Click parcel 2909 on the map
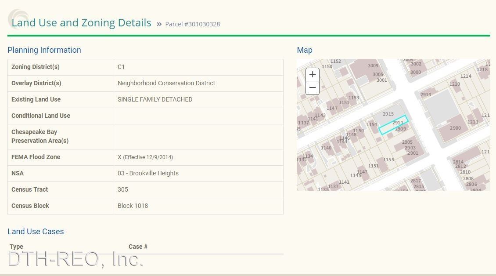The height and width of the screenshot is (276, 496). click(400, 129)
